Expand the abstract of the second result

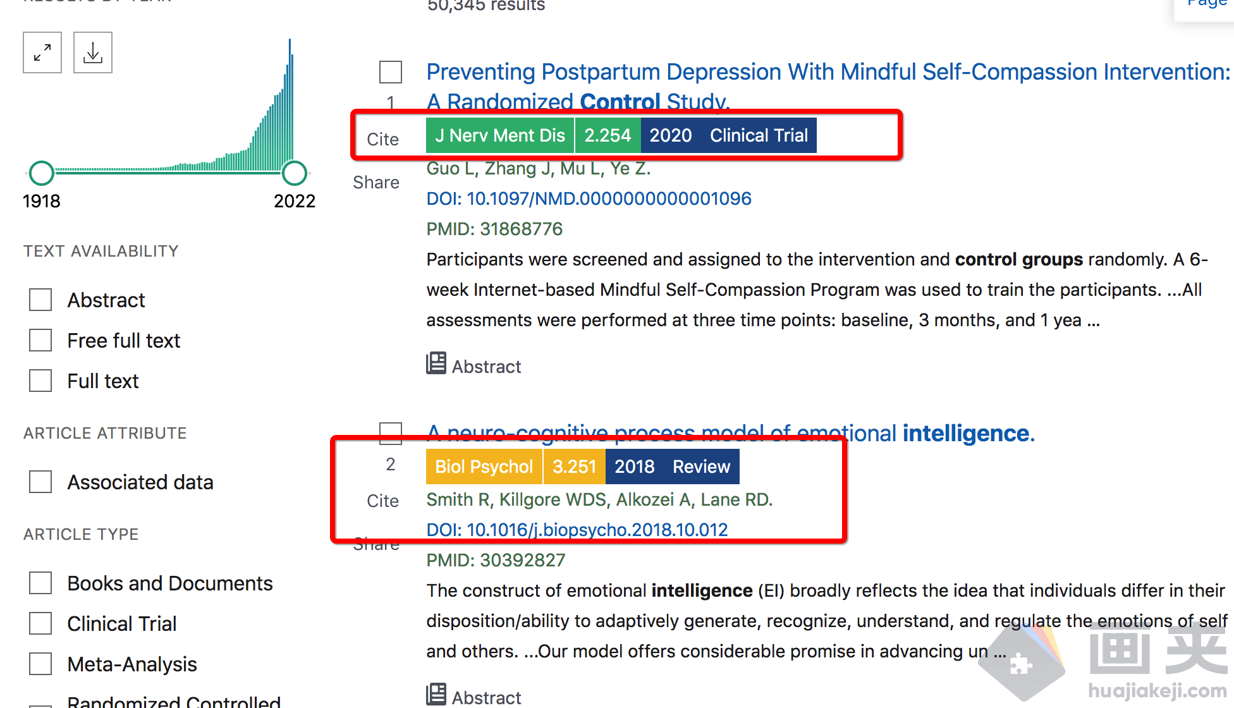[x=473, y=696]
